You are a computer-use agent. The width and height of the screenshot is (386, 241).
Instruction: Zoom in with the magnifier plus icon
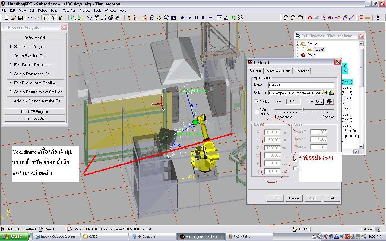(286, 18)
